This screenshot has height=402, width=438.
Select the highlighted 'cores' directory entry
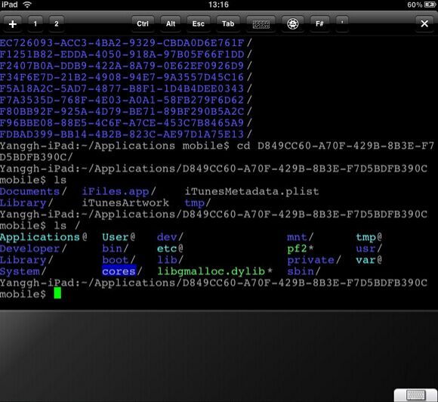(x=119, y=271)
